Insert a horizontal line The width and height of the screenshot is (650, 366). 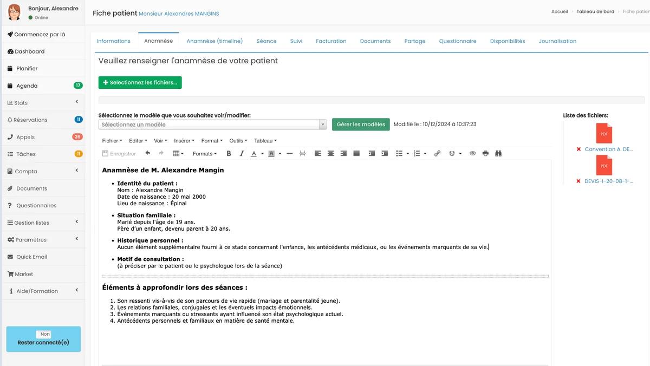(289, 154)
